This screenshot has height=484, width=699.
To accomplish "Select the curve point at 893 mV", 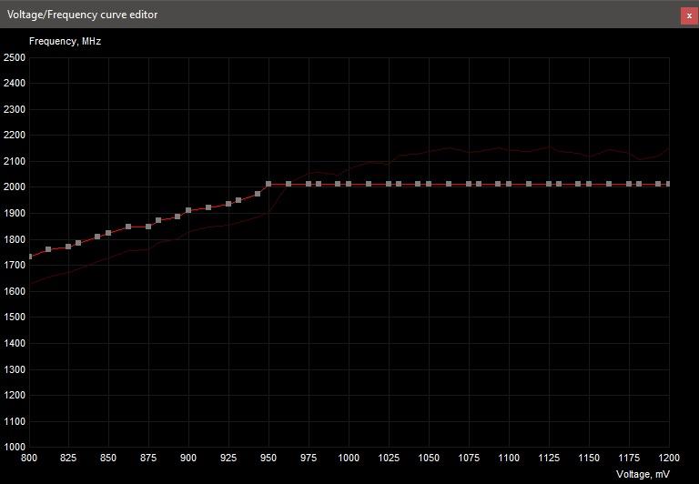I will [177, 217].
